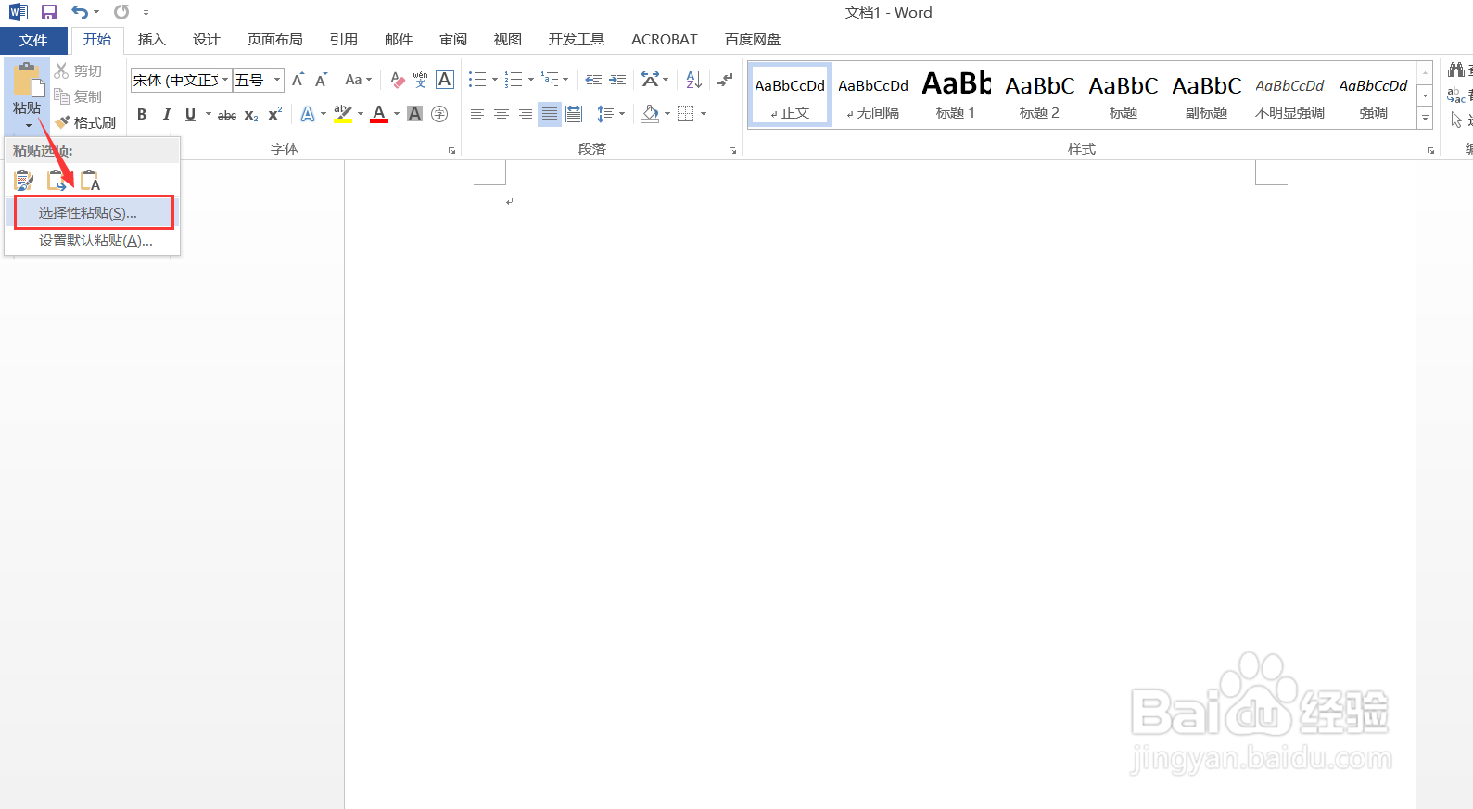Click the phonetic guide (wén) icon
The width and height of the screenshot is (1473, 809).
(420, 80)
